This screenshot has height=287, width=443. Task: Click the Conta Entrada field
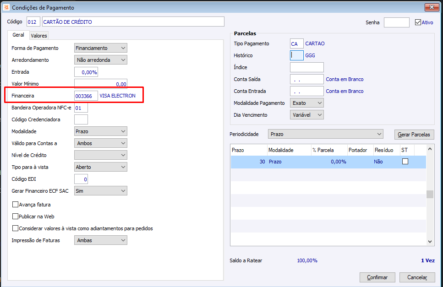point(307,91)
